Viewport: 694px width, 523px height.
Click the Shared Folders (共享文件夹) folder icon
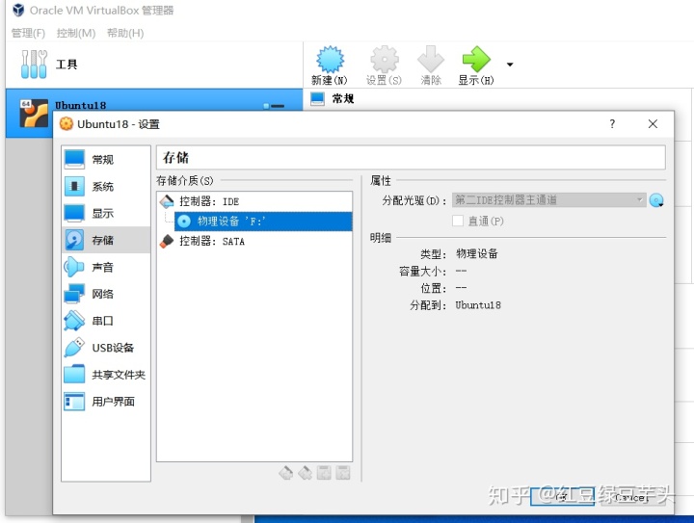(x=74, y=375)
